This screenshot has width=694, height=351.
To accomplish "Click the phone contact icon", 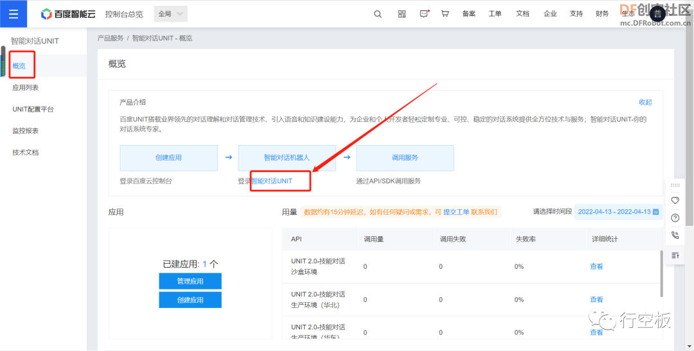I will click(x=675, y=235).
